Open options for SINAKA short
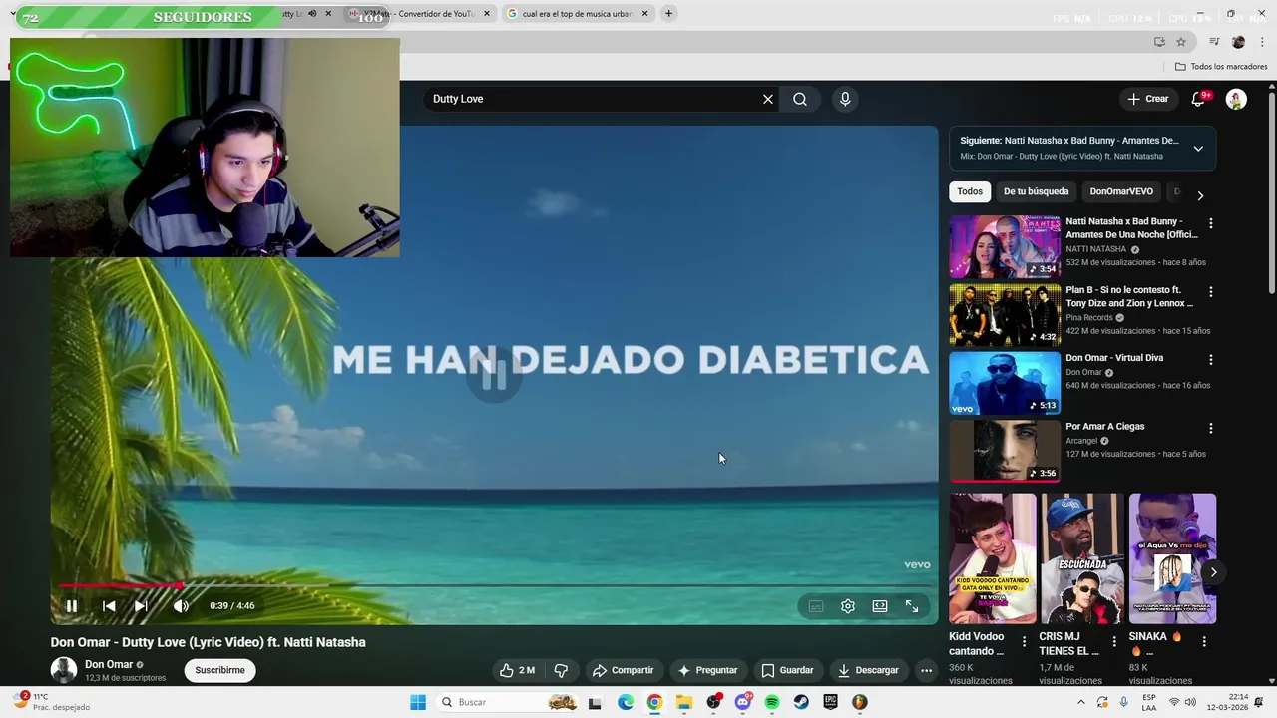This screenshot has width=1277, height=718. (x=1204, y=641)
